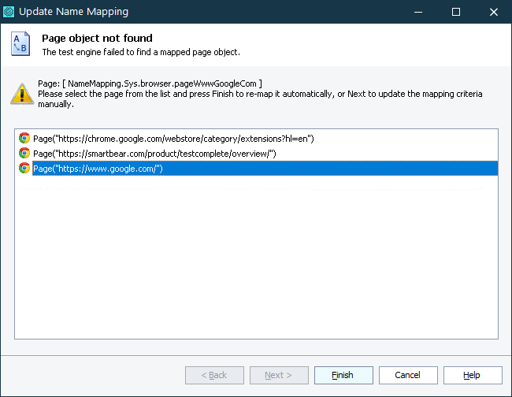Select the highlighted www.google.com page entry
The height and width of the screenshot is (397, 512).
(x=98, y=168)
